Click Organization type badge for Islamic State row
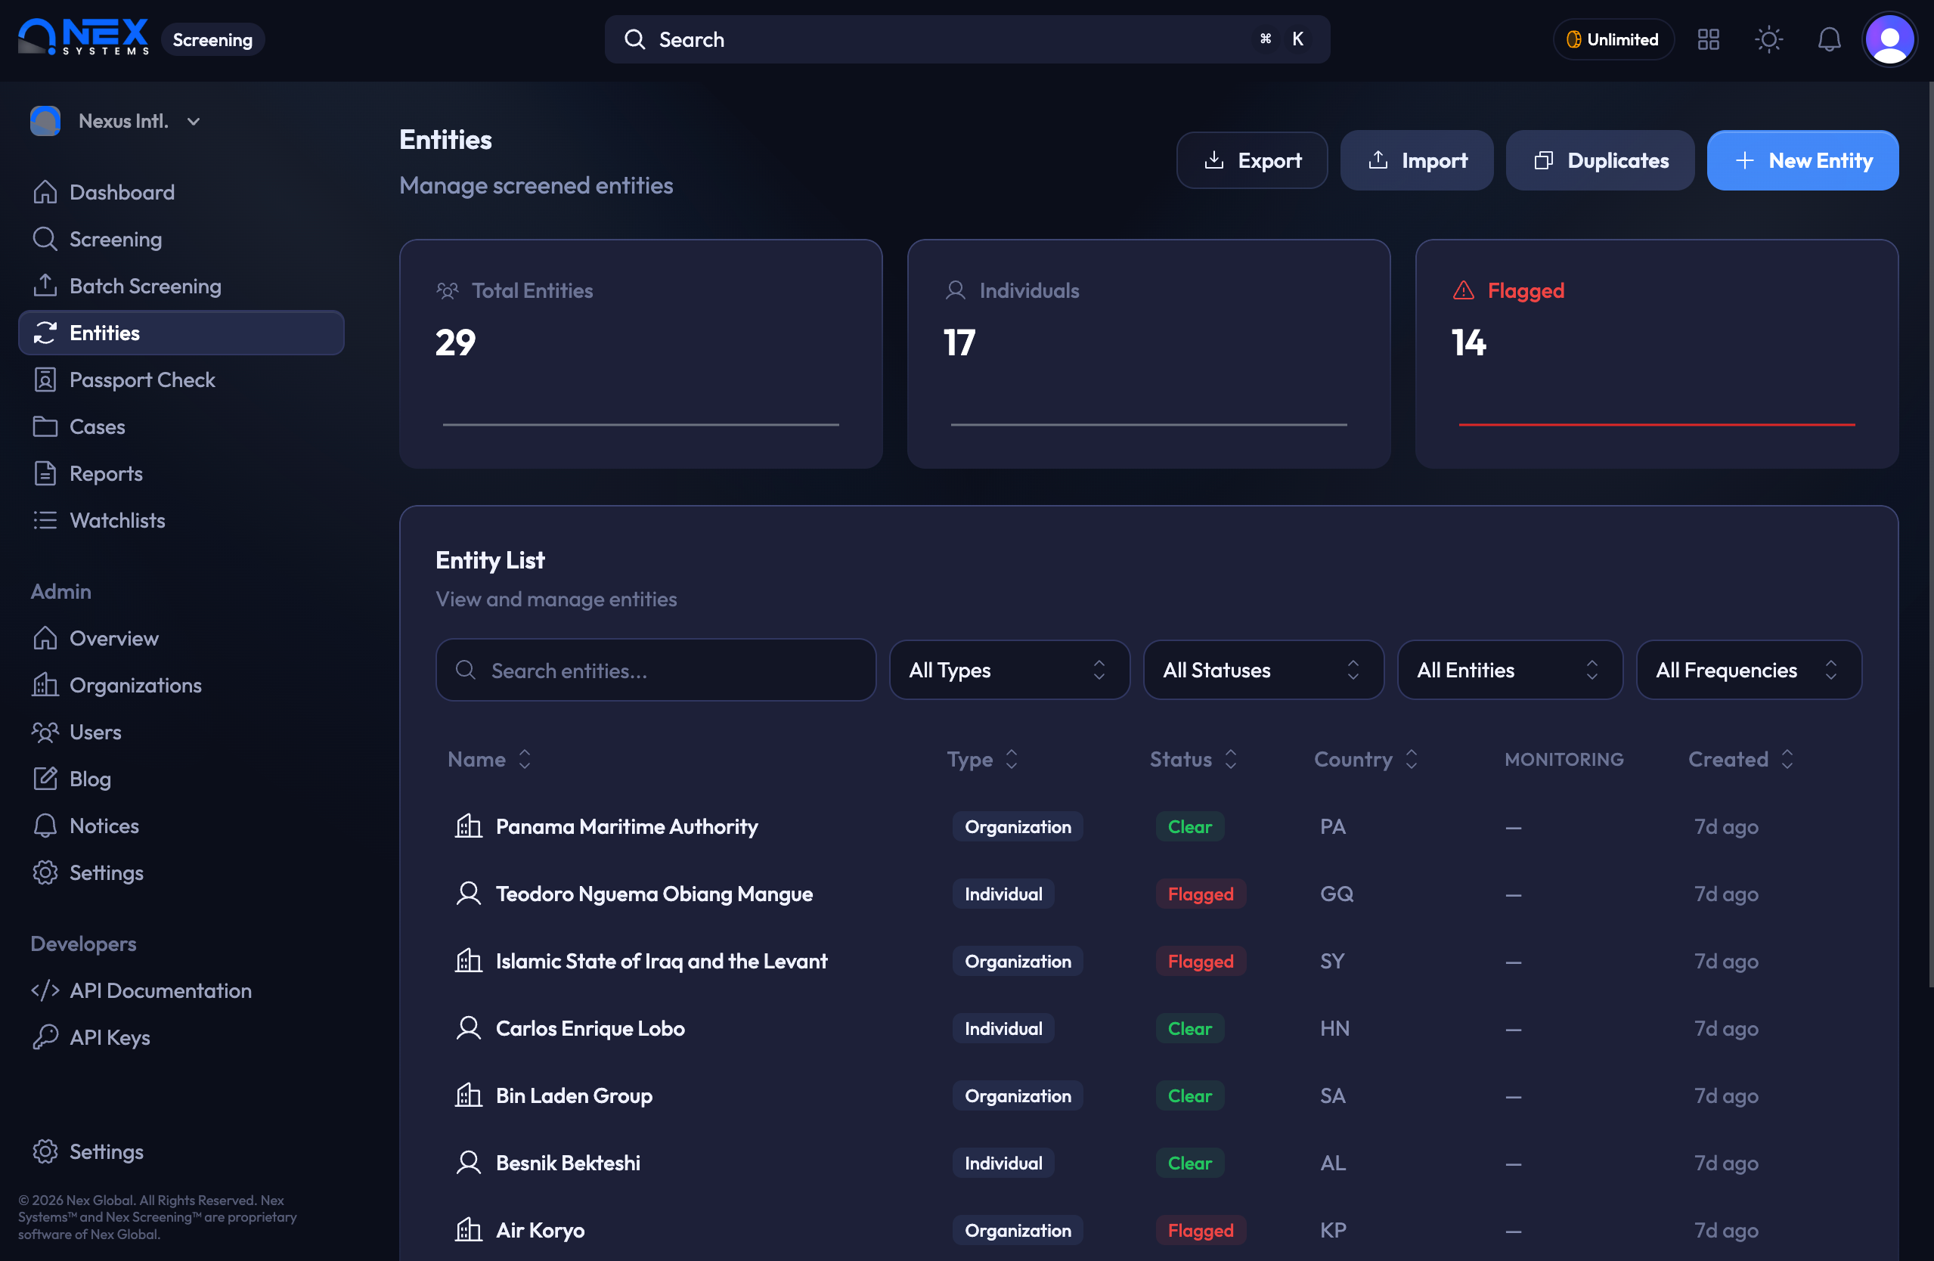Image resolution: width=1934 pixels, height=1261 pixels. 1018,961
